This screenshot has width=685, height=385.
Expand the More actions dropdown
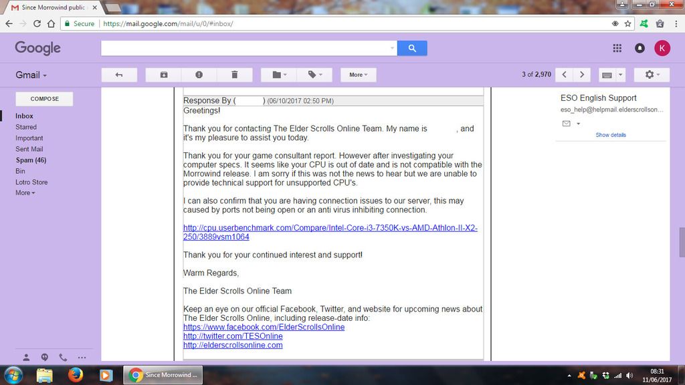click(x=359, y=75)
